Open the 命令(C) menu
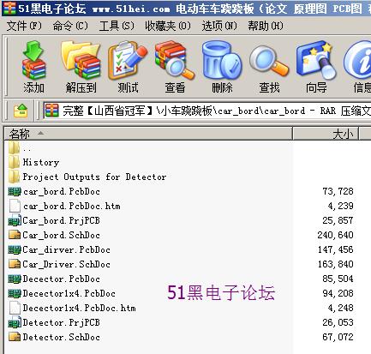Image resolution: width=371 pixels, height=354 pixels. coord(70,26)
